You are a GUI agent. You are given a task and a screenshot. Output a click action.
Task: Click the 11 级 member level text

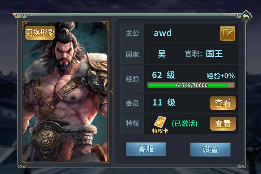[164, 102]
